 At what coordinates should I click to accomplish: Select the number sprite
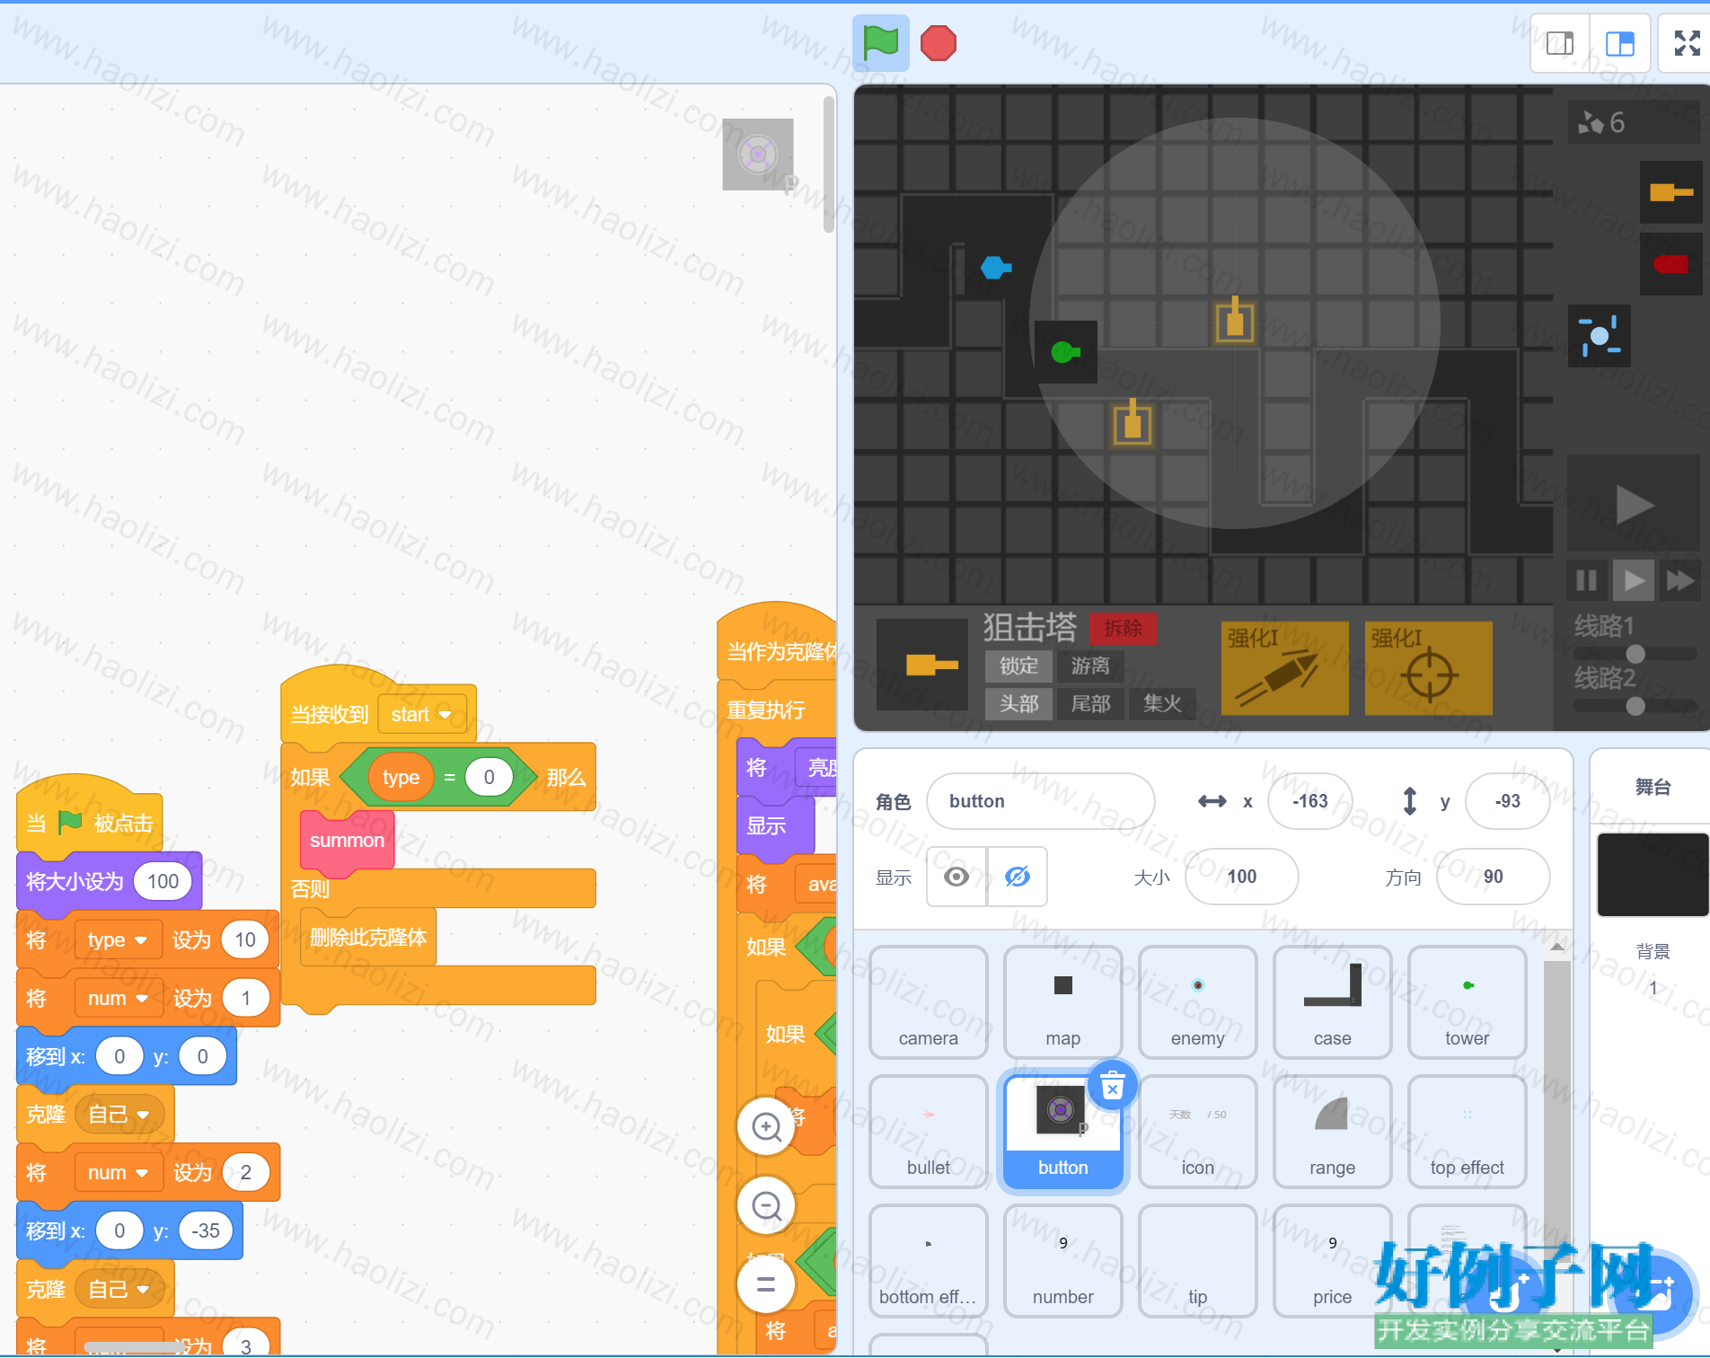1063,1261
